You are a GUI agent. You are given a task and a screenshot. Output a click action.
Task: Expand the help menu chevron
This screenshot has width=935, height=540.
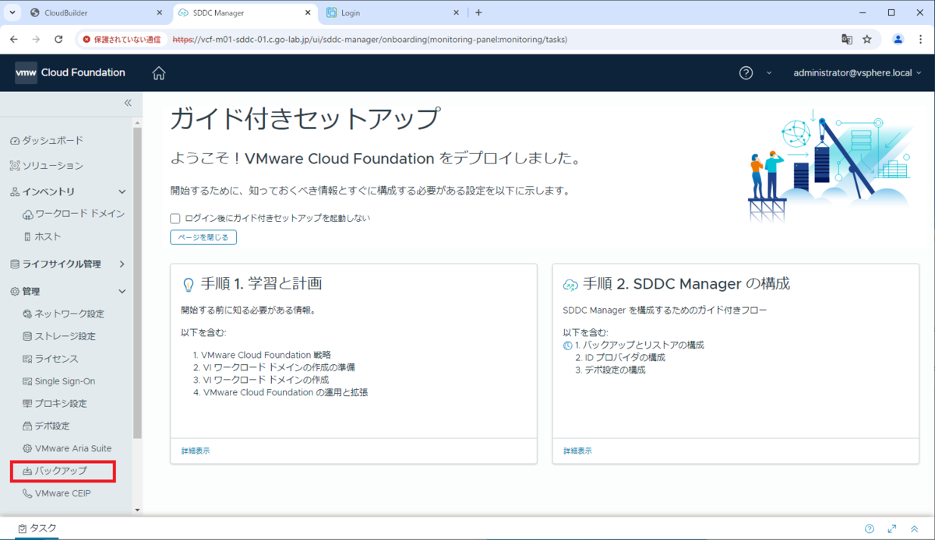pos(769,73)
